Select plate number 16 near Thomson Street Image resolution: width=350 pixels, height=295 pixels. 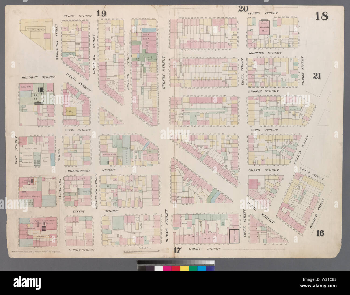320,233
